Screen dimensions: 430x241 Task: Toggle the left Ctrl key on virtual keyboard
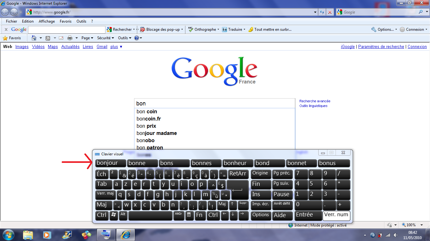102,216
